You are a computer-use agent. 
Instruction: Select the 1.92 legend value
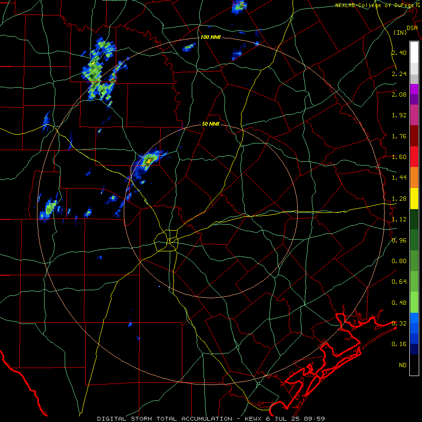(x=399, y=115)
